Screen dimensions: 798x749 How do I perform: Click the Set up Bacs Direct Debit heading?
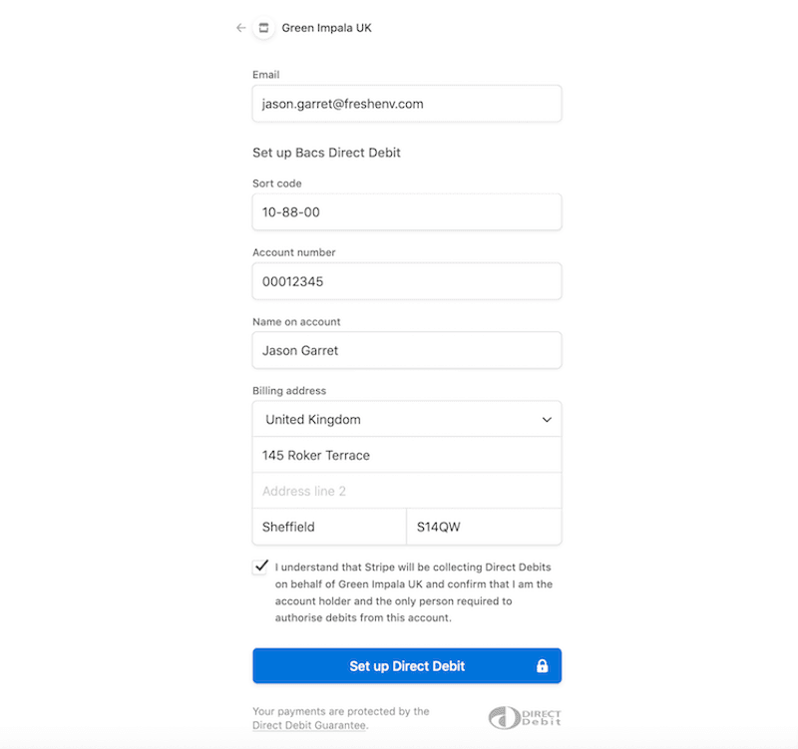[326, 153]
